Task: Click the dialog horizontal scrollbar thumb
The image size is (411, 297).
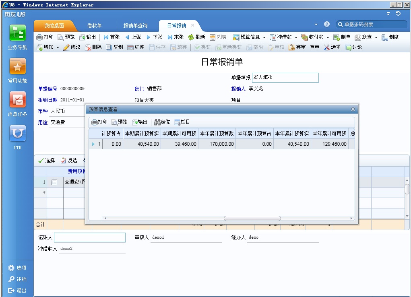Action: point(252,218)
